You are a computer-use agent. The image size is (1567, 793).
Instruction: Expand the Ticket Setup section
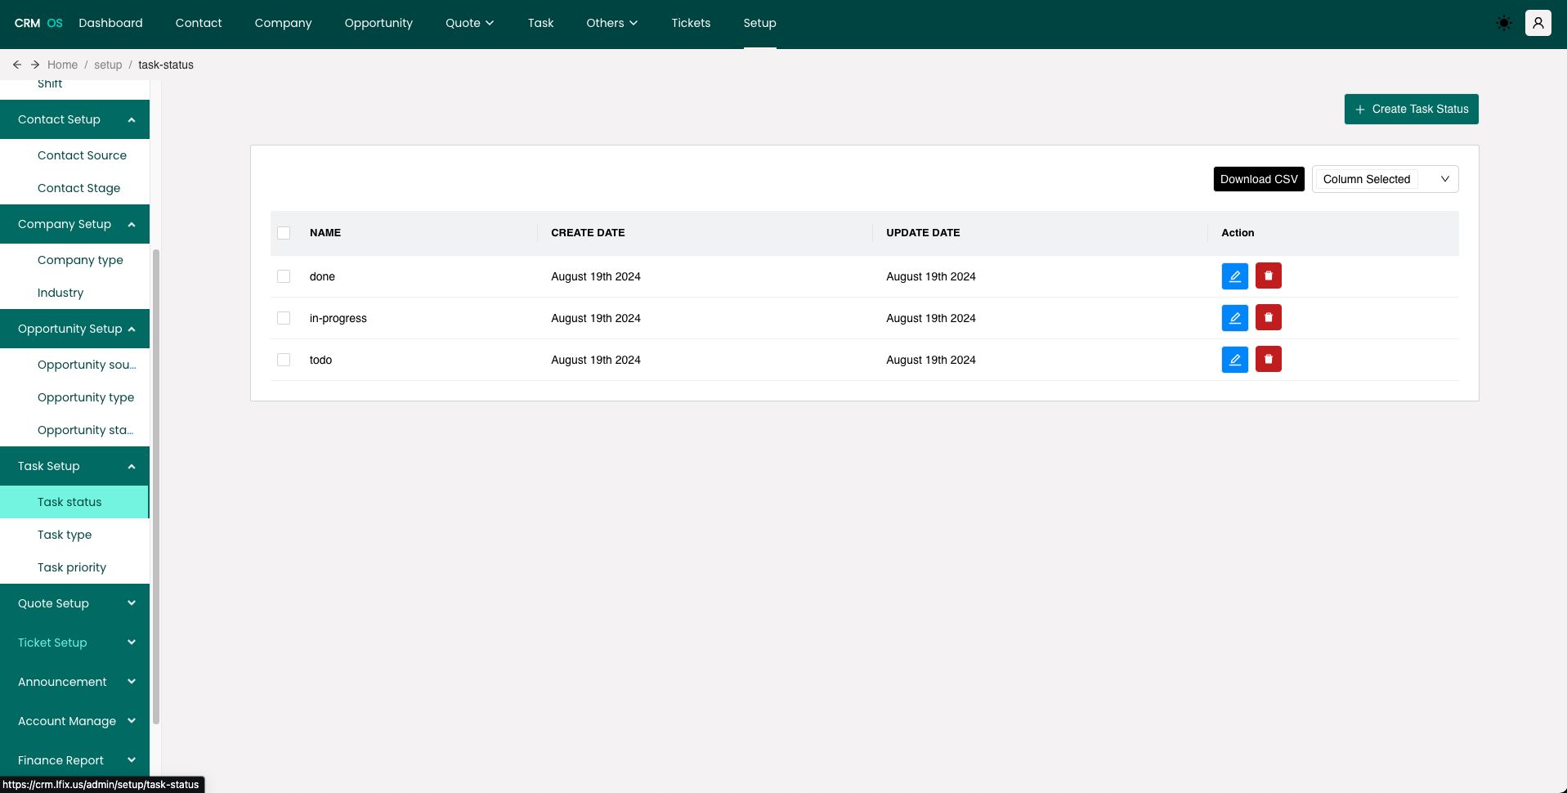74,643
